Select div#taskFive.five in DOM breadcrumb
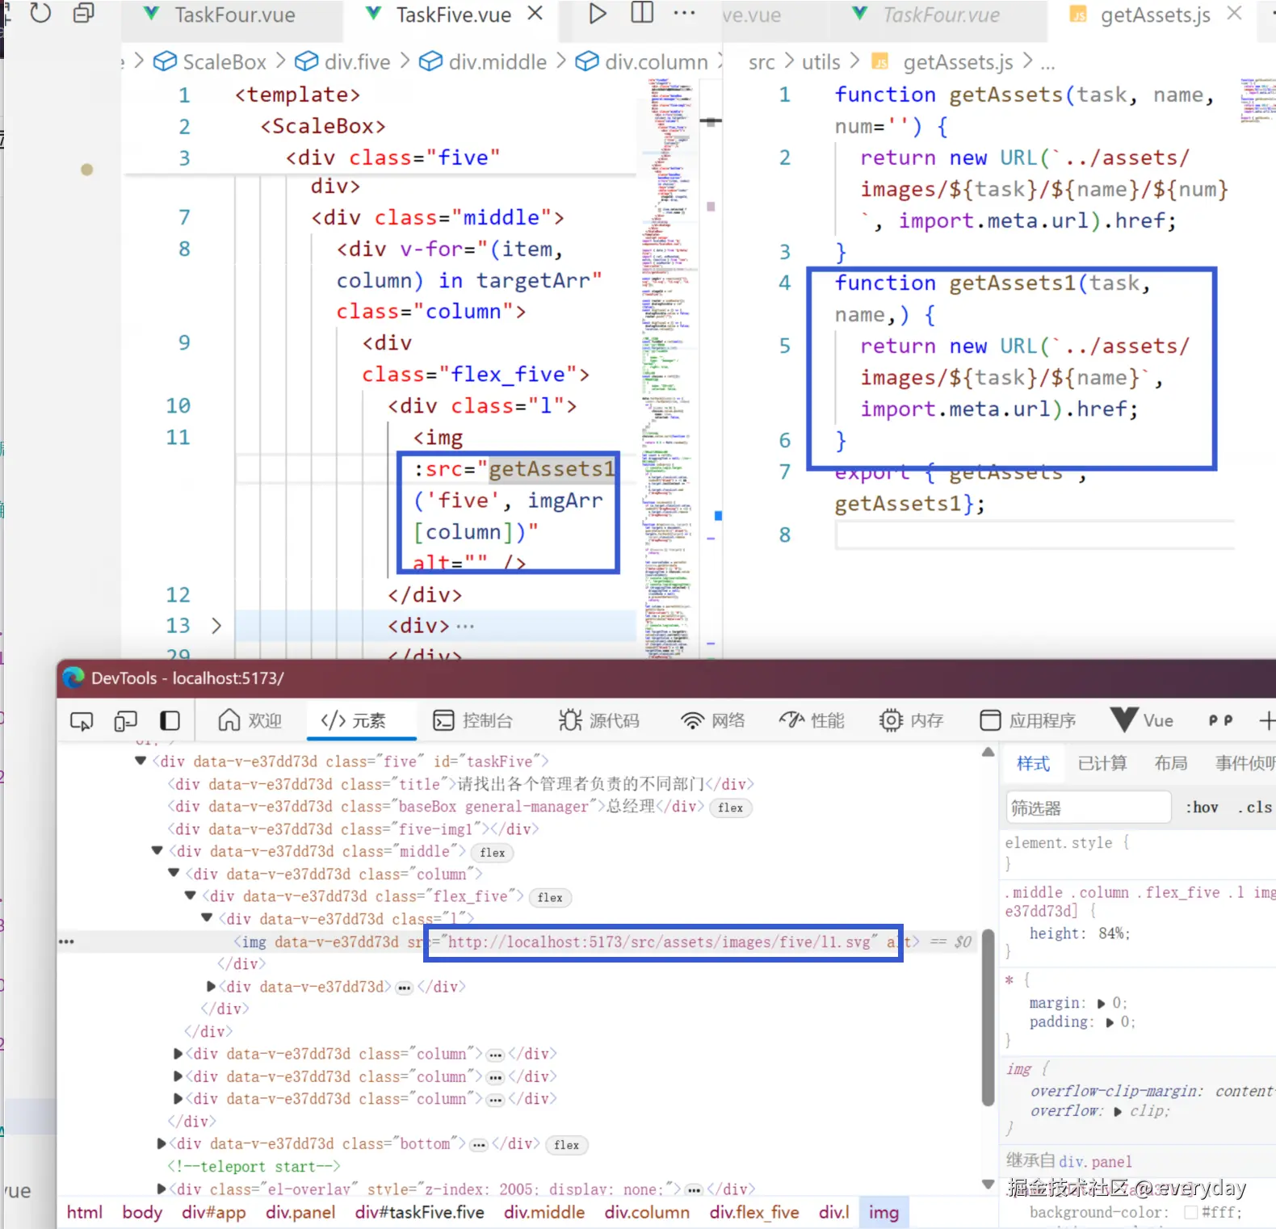This screenshot has width=1276, height=1229. pos(419,1212)
